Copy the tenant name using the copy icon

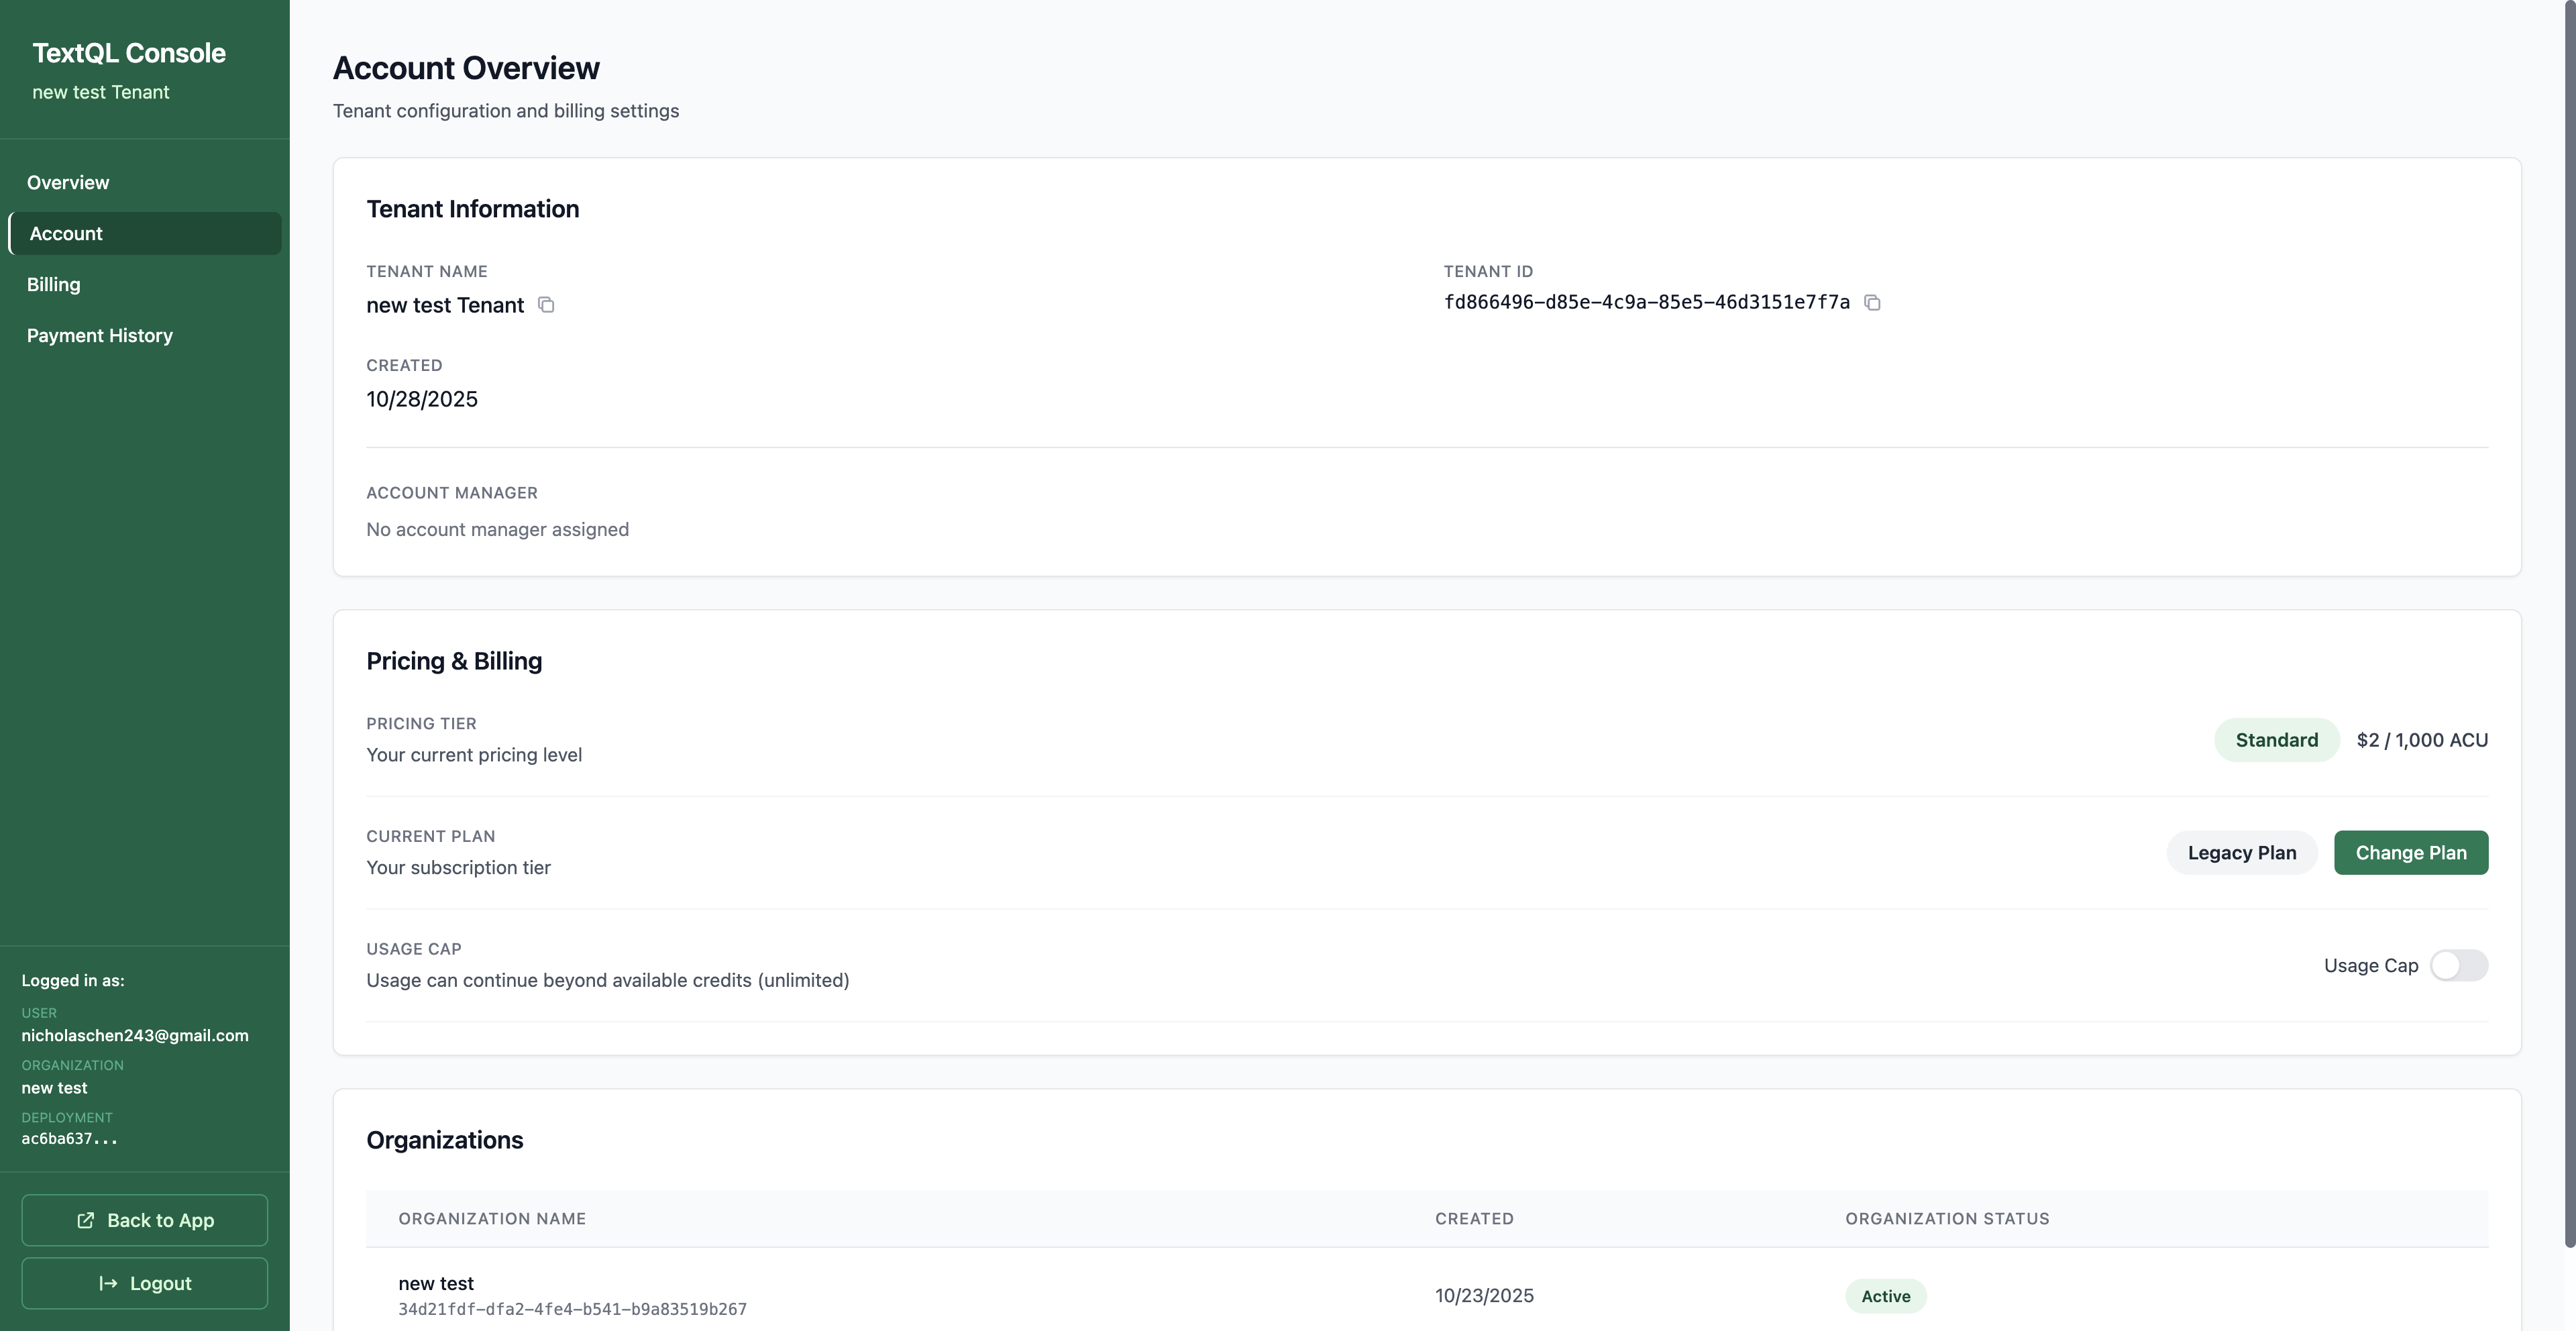(x=546, y=305)
